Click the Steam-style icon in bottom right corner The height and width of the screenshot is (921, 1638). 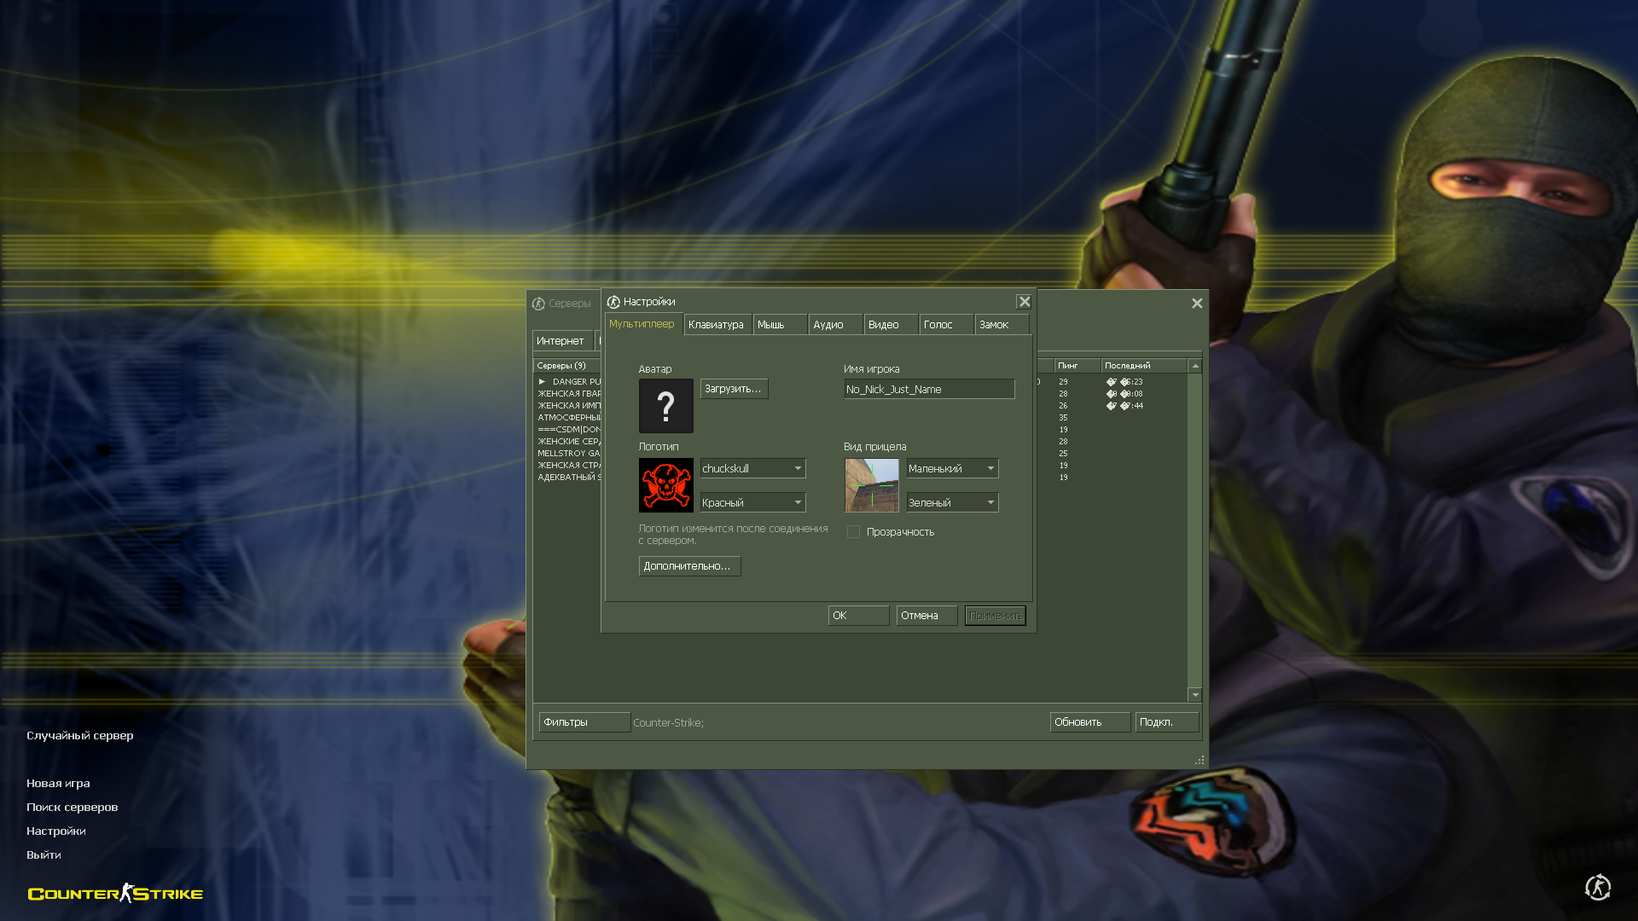(1597, 887)
